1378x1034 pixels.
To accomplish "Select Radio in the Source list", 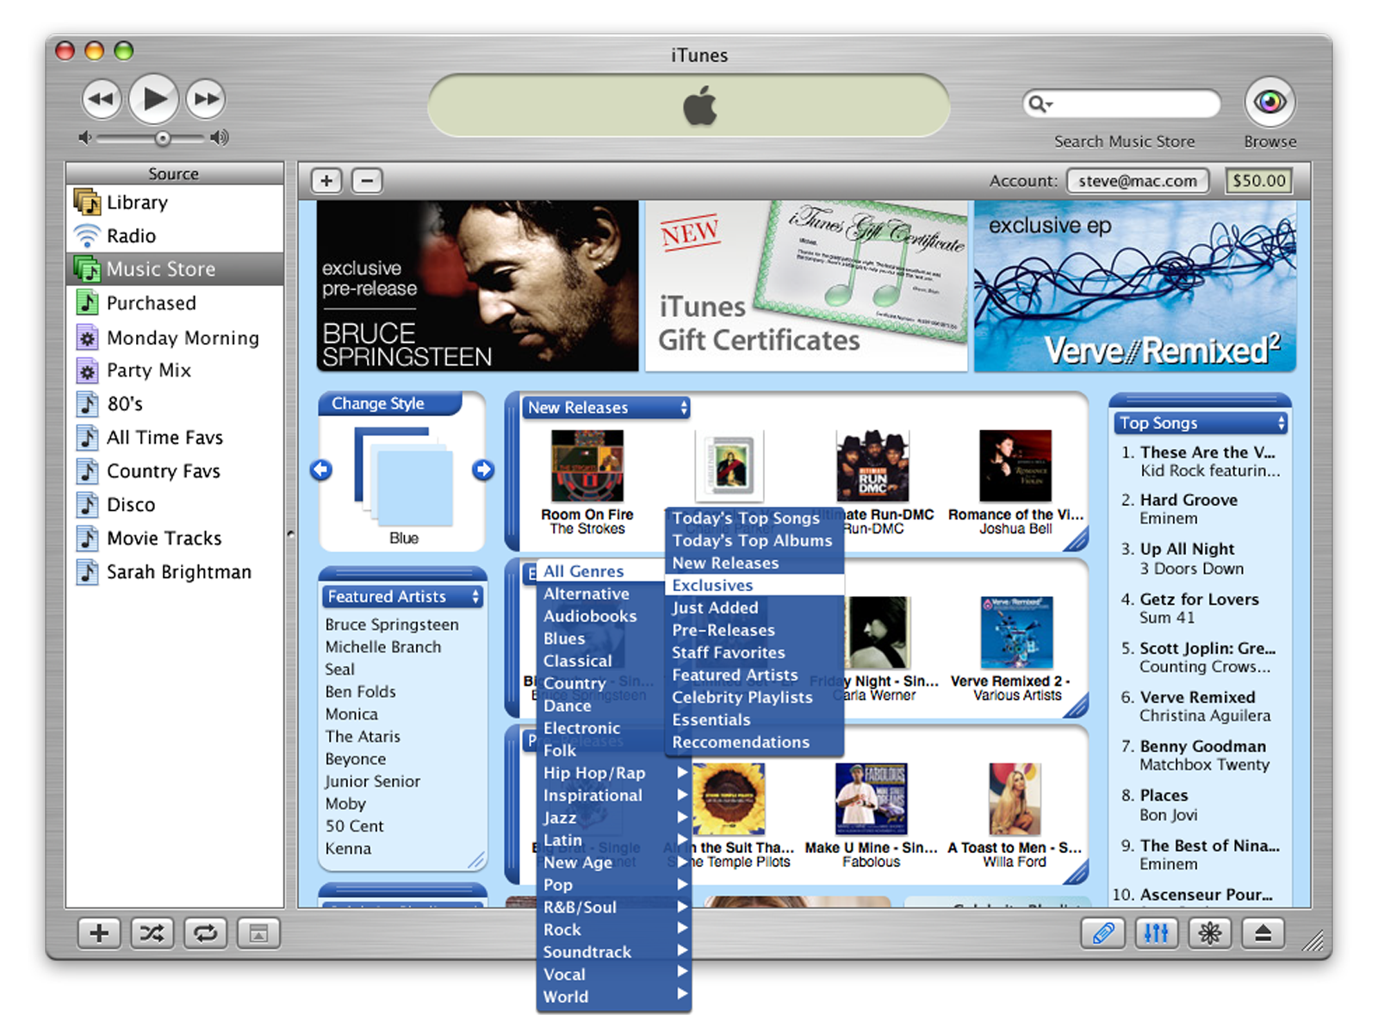I will (176, 235).
